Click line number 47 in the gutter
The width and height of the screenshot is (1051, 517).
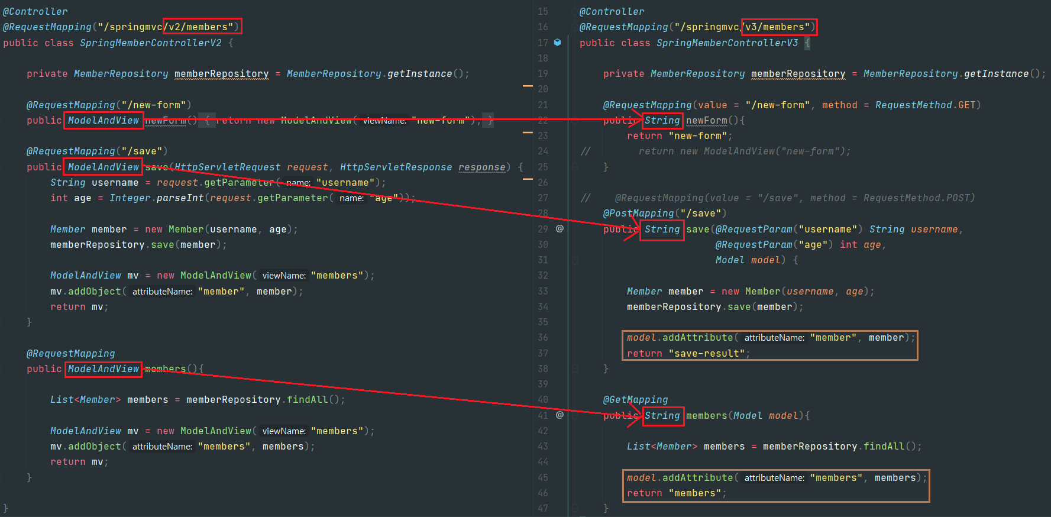click(x=543, y=509)
